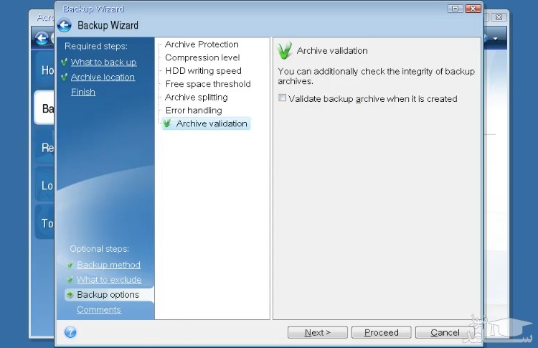Click green check next to Backup method
538x348 pixels.
(x=70, y=265)
